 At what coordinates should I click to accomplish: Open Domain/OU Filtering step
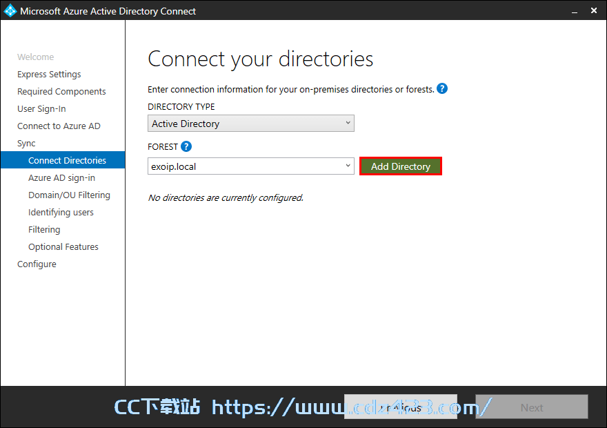point(69,195)
